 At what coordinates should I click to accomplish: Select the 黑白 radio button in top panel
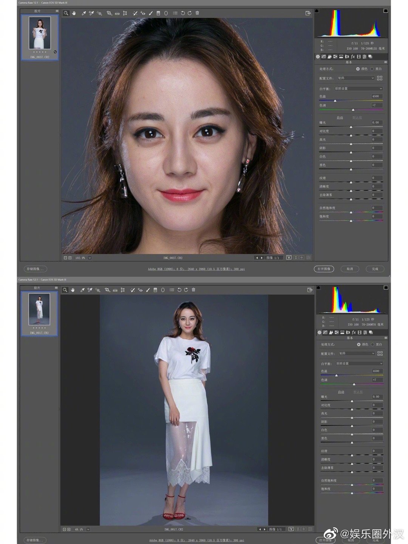pyautogui.click(x=372, y=69)
